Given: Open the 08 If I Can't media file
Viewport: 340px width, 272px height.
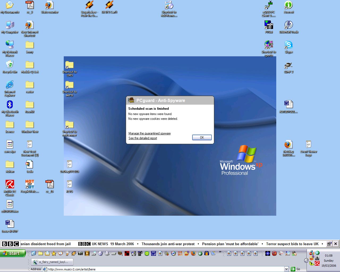Looking at the screenshot, I should [x=109, y=7].
